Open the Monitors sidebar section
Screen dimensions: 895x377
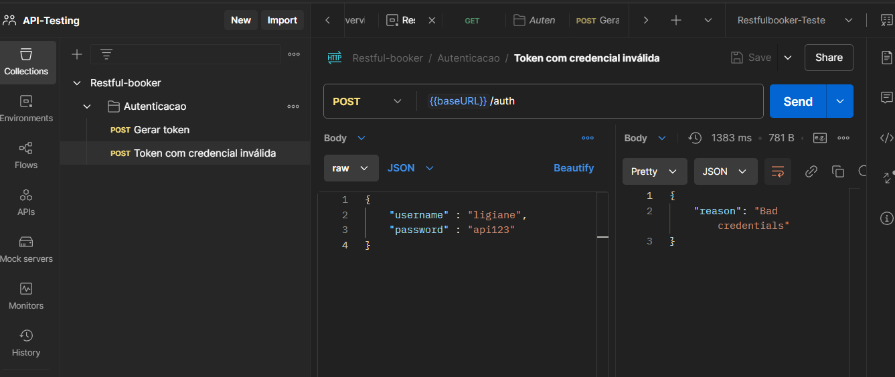26,296
